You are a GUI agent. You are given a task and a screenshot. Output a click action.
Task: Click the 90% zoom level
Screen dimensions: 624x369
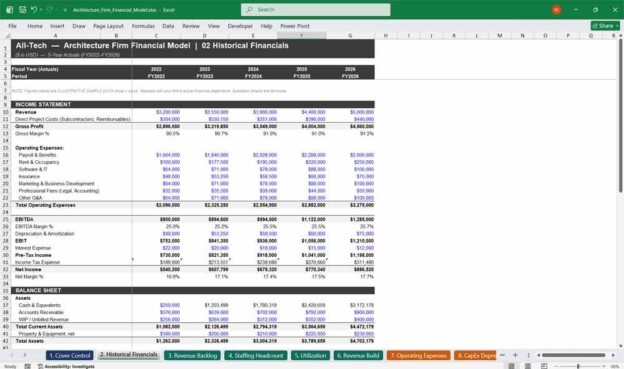(x=615, y=367)
